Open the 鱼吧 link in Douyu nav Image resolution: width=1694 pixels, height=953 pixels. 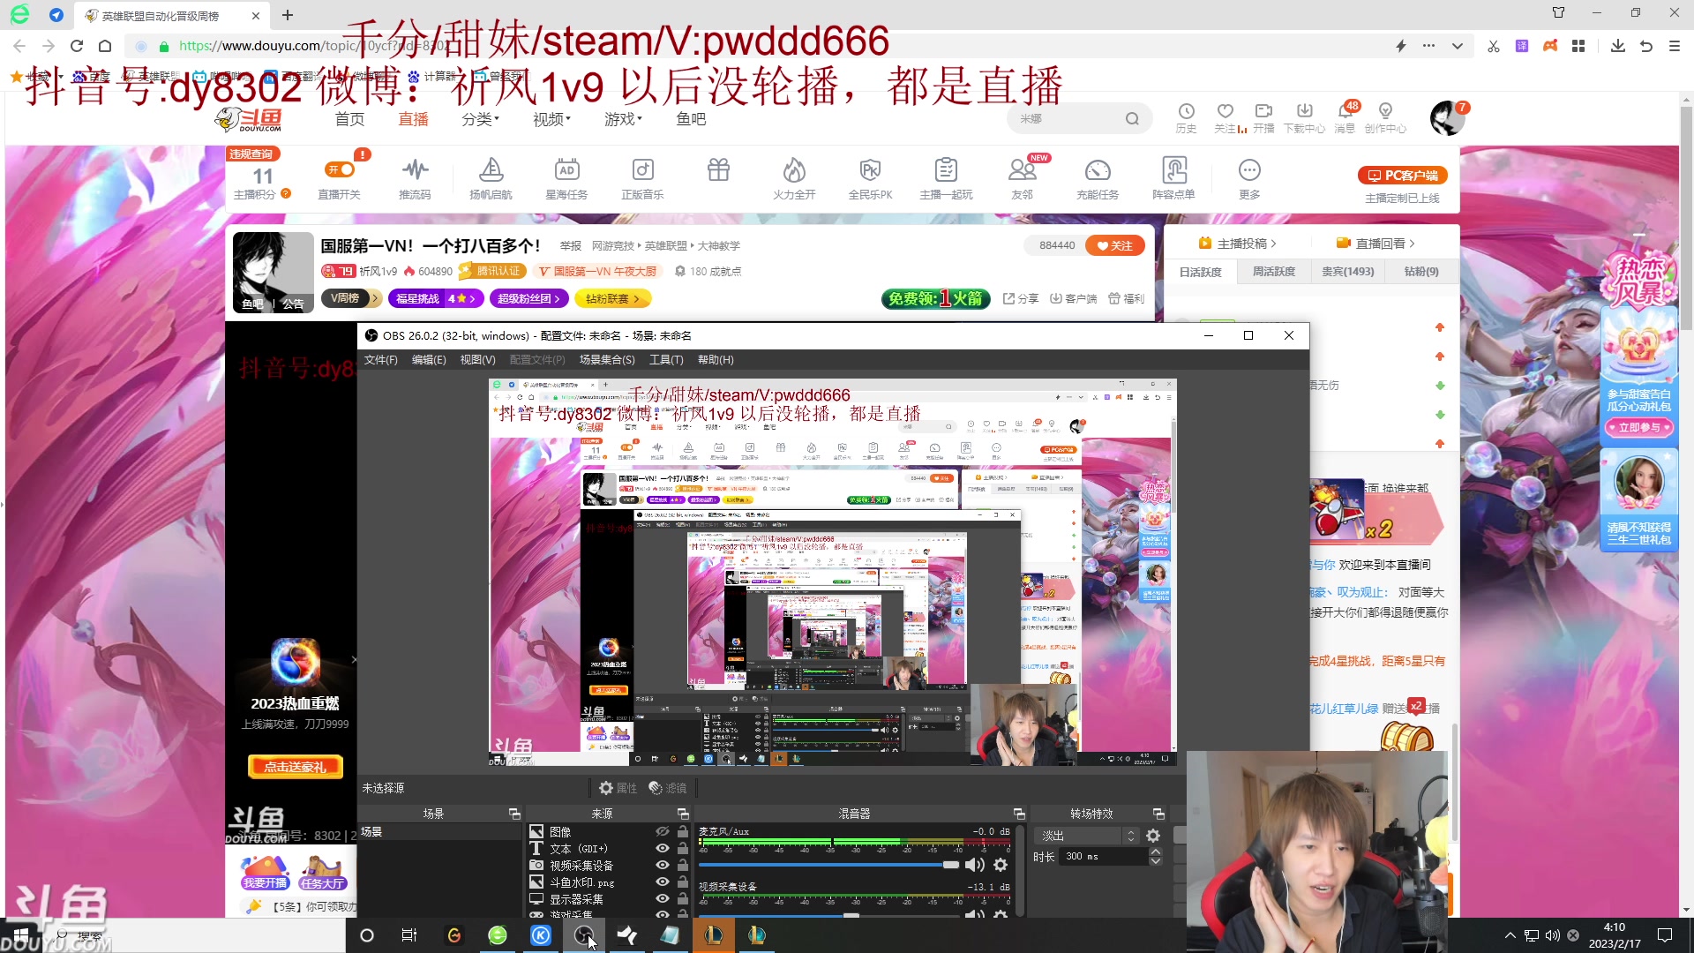point(691,118)
